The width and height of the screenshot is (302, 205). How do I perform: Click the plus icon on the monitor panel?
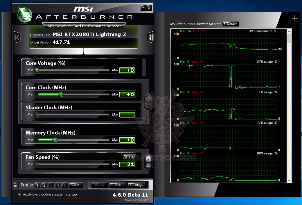[x=295, y=18]
